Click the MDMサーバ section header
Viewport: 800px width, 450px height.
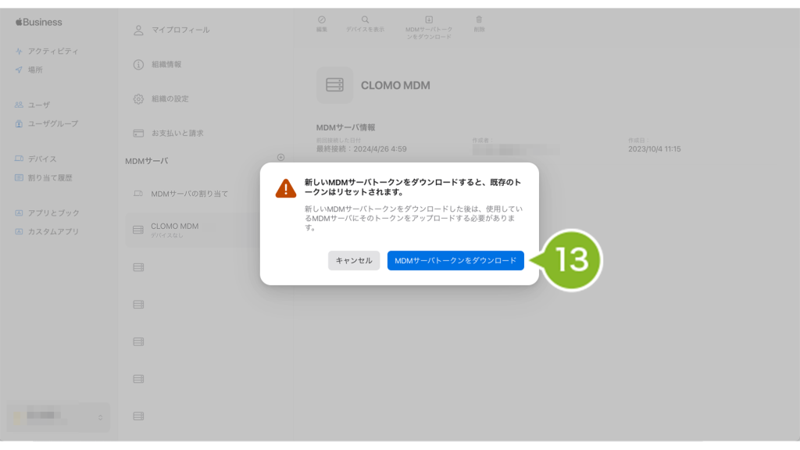[x=147, y=161]
